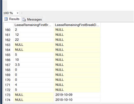Click the 0 cell in row 169
The image size is (134, 104).
pyautogui.click(x=33, y=75)
